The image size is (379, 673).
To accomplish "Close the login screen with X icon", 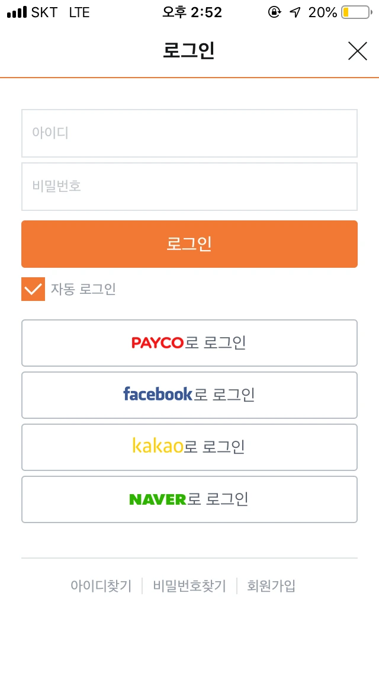I will pos(358,51).
